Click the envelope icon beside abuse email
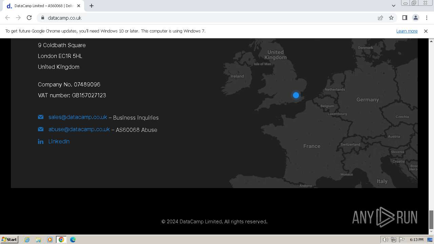Viewport: 434px width, 244px height. [41, 129]
